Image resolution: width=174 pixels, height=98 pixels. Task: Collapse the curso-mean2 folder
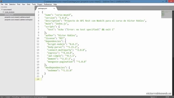[2, 10]
